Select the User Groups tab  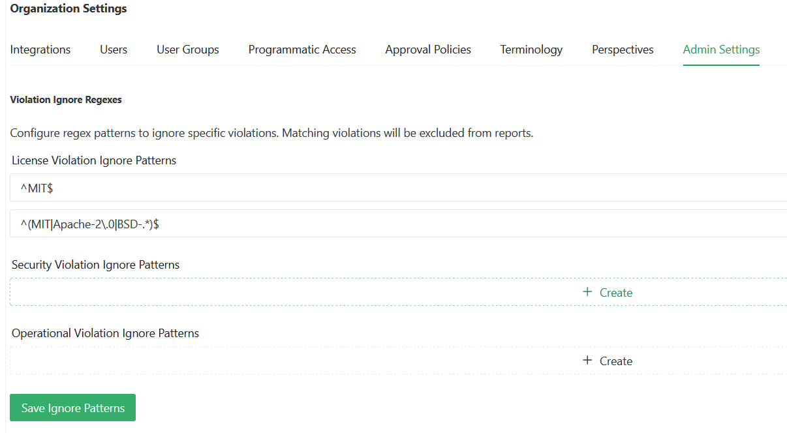click(x=187, y=50)
